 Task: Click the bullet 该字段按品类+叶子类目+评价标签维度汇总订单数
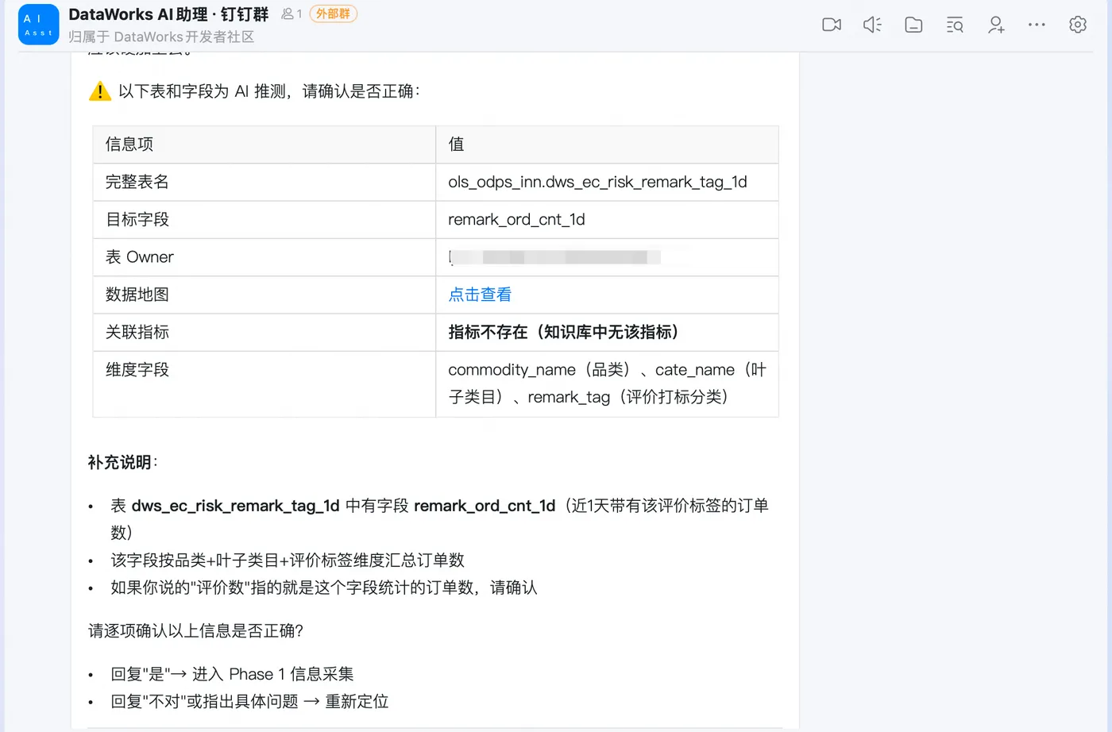[288, 561]
